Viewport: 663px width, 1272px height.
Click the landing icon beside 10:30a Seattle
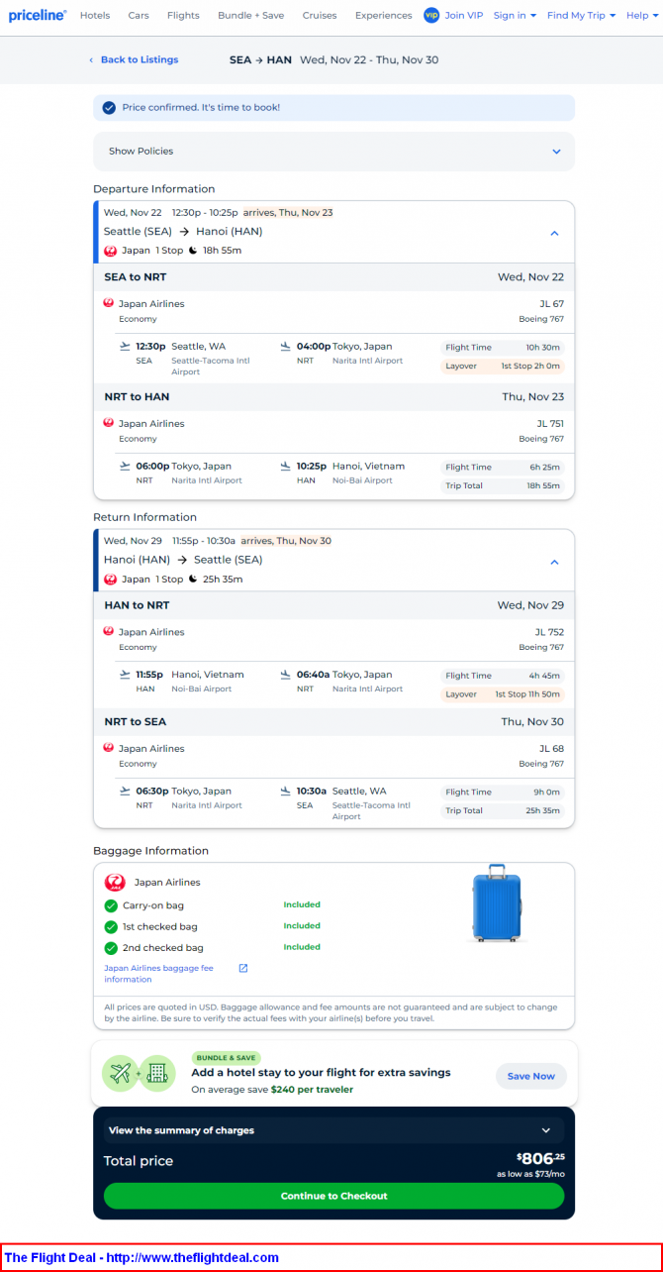coord(286,792)
